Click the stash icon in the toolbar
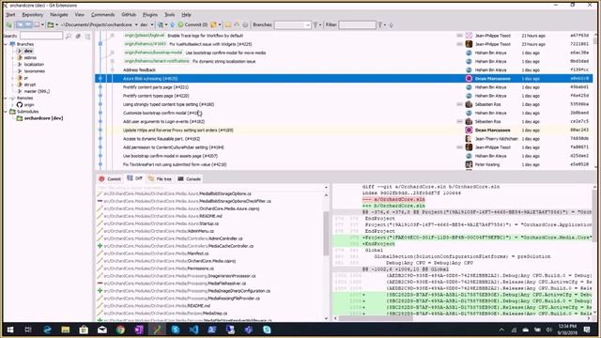The width and height of the screenshot is (601, 338). (213, 24)
